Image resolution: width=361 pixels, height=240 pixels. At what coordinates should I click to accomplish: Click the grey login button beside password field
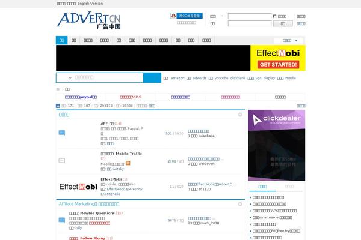pos(283,23)
